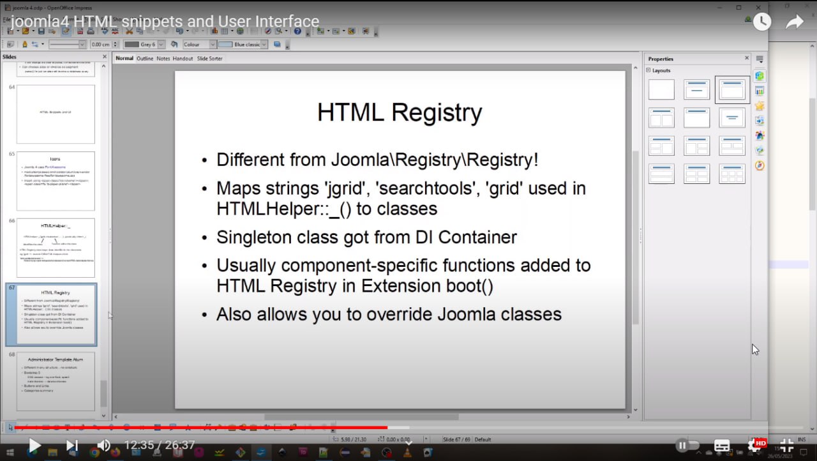Click the Line properties pen icon
Image resolution: width=817 pixels, height=461 pixels.
coord(25,45)
